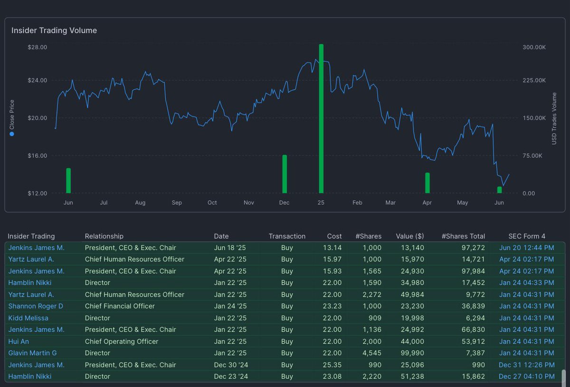
Task: Open Hamblin Nikki link in Dec 23 '24 row
Action: [x=29, y=376]
